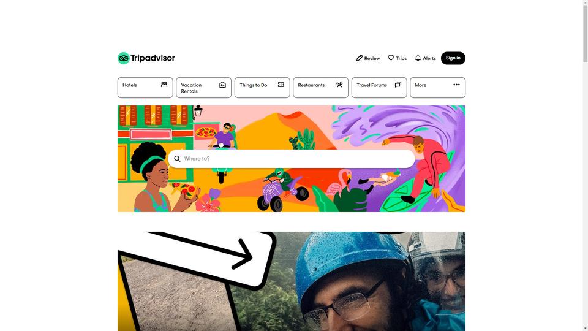Click the magnifying glass search icon
The image size is (588, 331).
coord(177,159)
